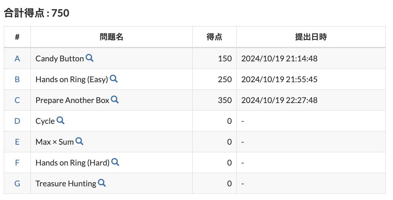Open problem E letter link
The width and height of the screenshot is (393, 200).
(x=17, y=142)
